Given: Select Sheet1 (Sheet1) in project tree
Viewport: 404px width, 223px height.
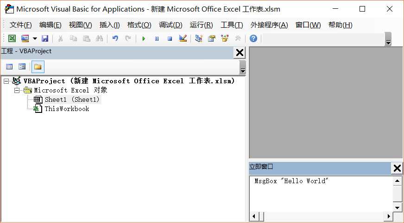Looking at the screenshot, I should click(72, 99).
